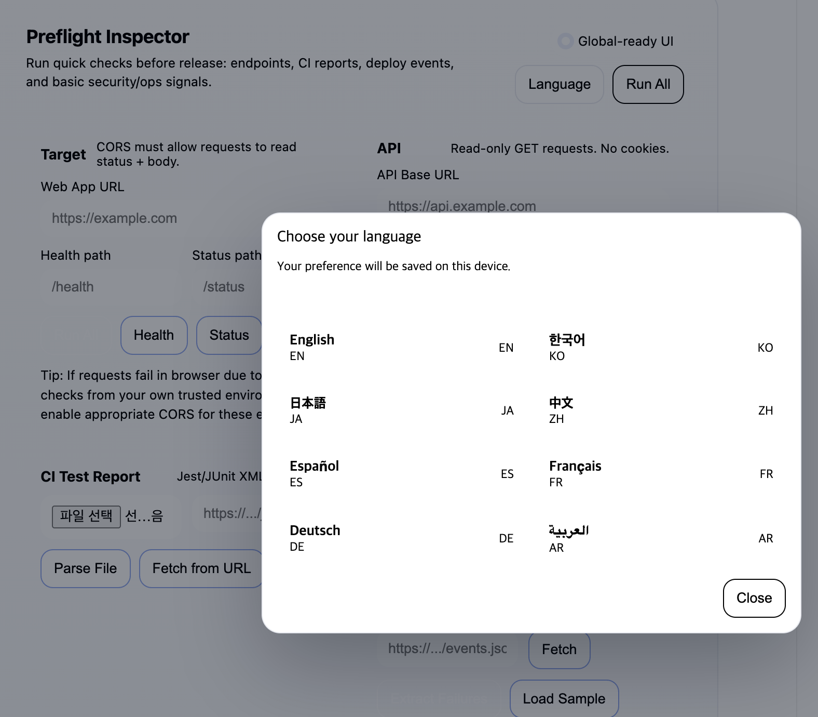Viewport: 818px width, 717px height.
Task: Click the Run All button
Action: tap(648, 84)
